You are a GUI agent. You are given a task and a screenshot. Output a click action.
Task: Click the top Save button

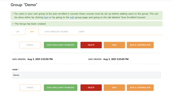pos(114,45)
